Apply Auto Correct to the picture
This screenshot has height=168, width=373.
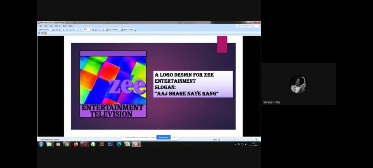pyautogui.click(x=127, y=29)
